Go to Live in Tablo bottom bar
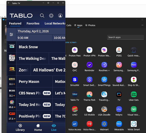Image resolution: width=146 pixels, height=133 pixels. (54, 128)
